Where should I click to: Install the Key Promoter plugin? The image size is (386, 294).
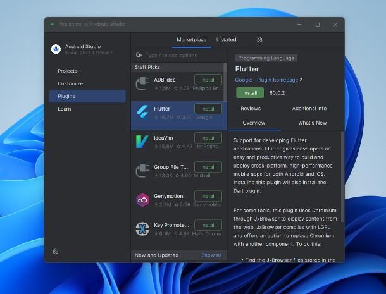[x=208, y=225]
